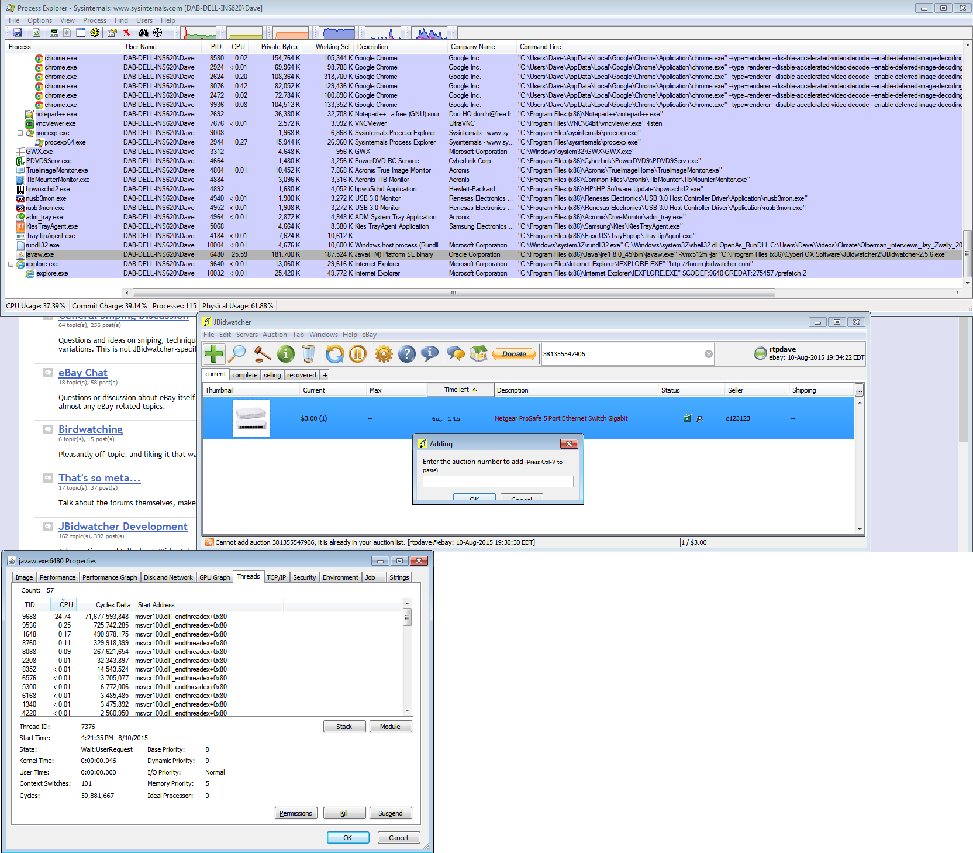Viewport: 973px width, 853px height.
Task: Click the magnifying glass Search icon in JBidwatcher
Action: click(237, 353)
